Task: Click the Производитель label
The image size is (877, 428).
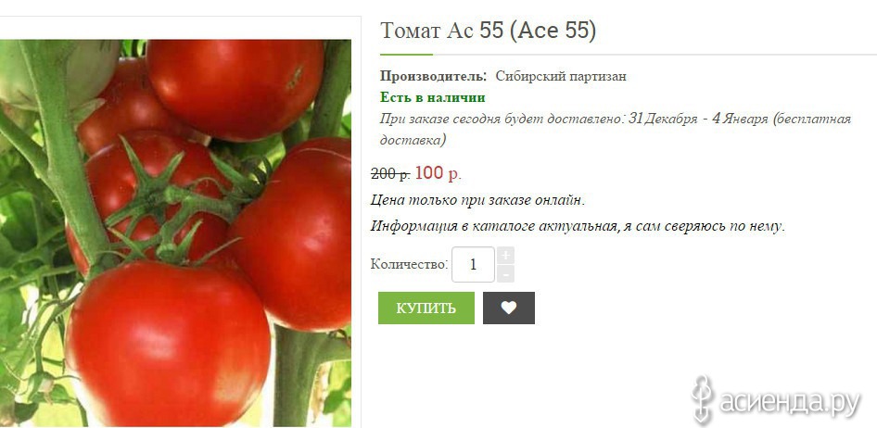Action: point(433,77)
